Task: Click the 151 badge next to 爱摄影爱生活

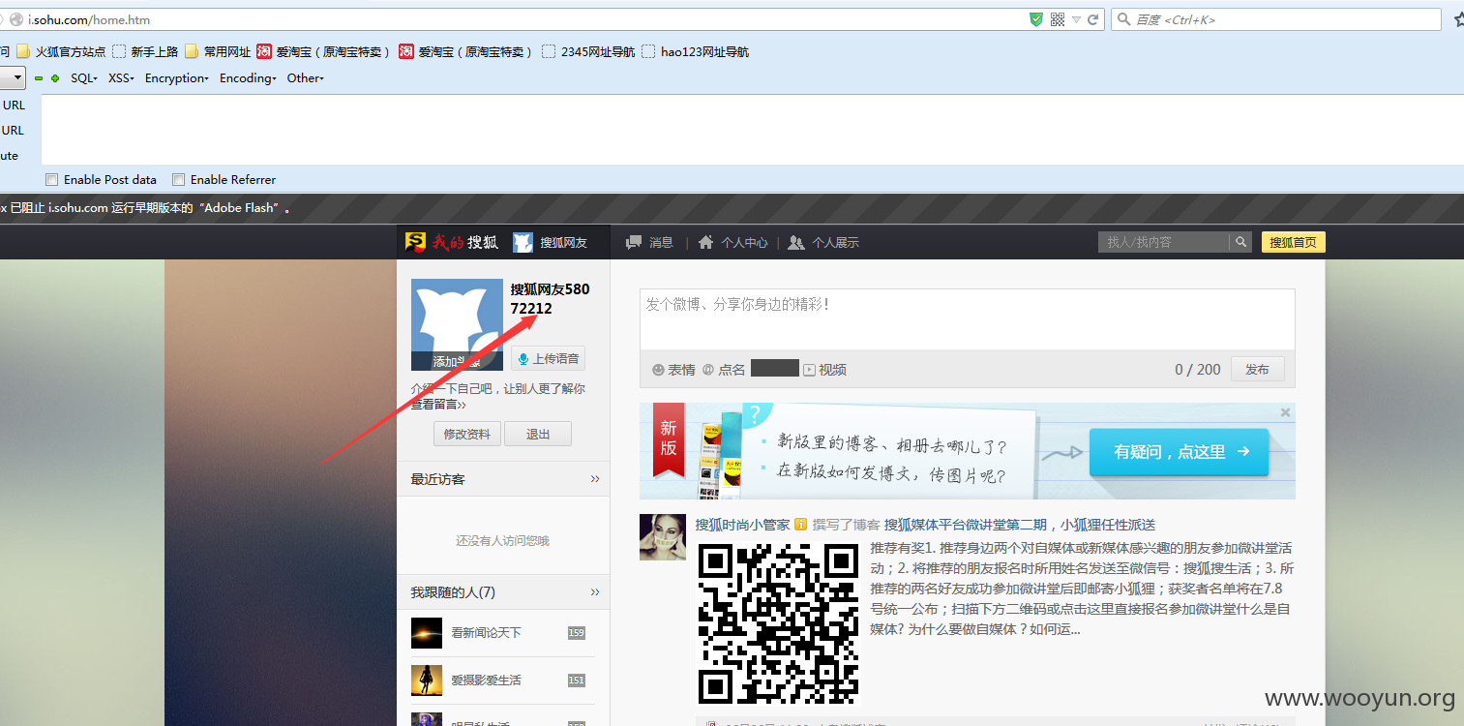Action: (x=577, y=681)
